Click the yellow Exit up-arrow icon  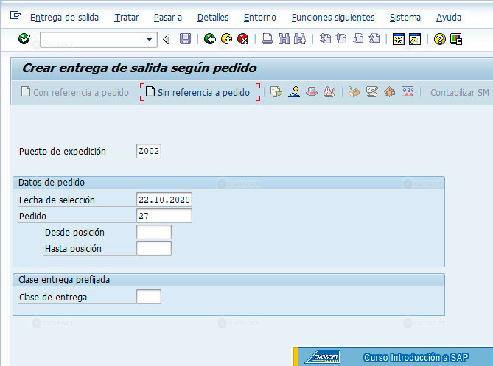tap(226, 39)
